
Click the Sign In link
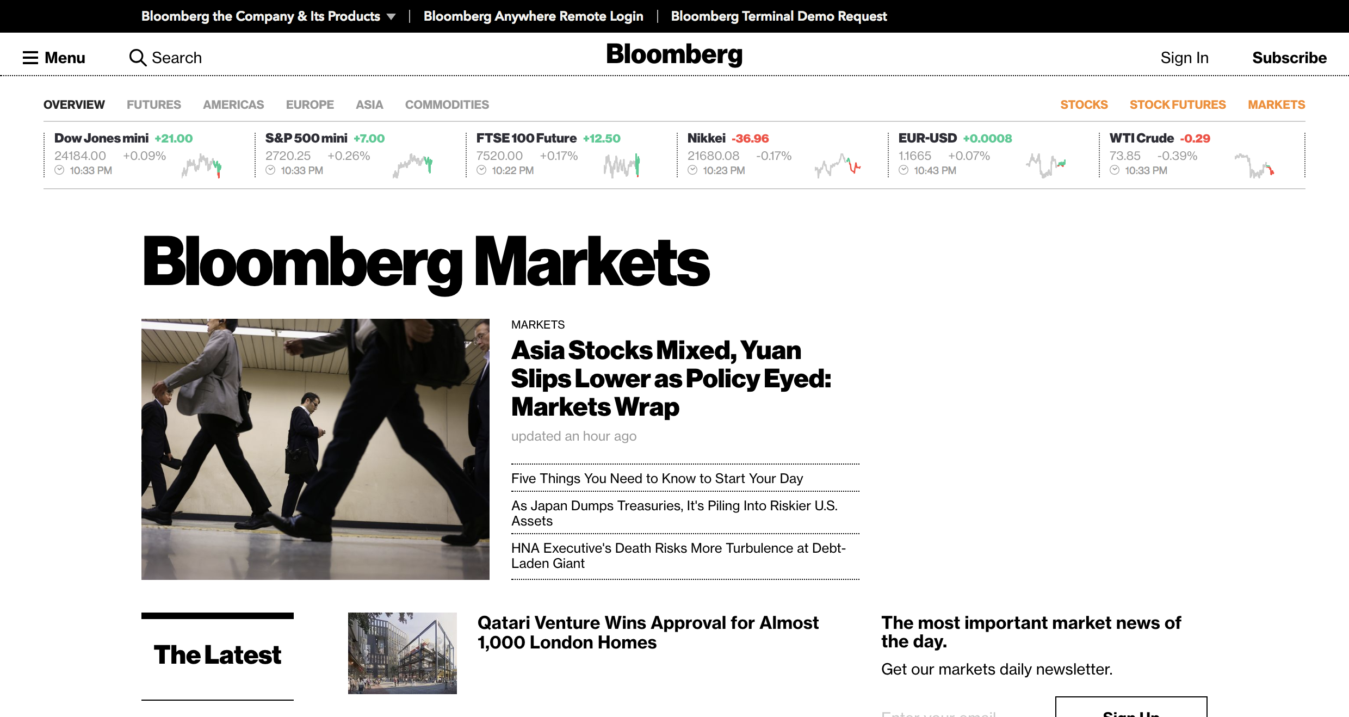tap(1184, 58)
